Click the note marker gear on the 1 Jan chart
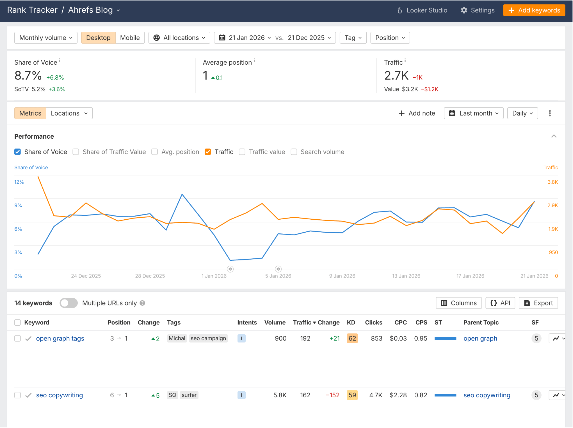573x428 pixels. (x=230, y=269)
